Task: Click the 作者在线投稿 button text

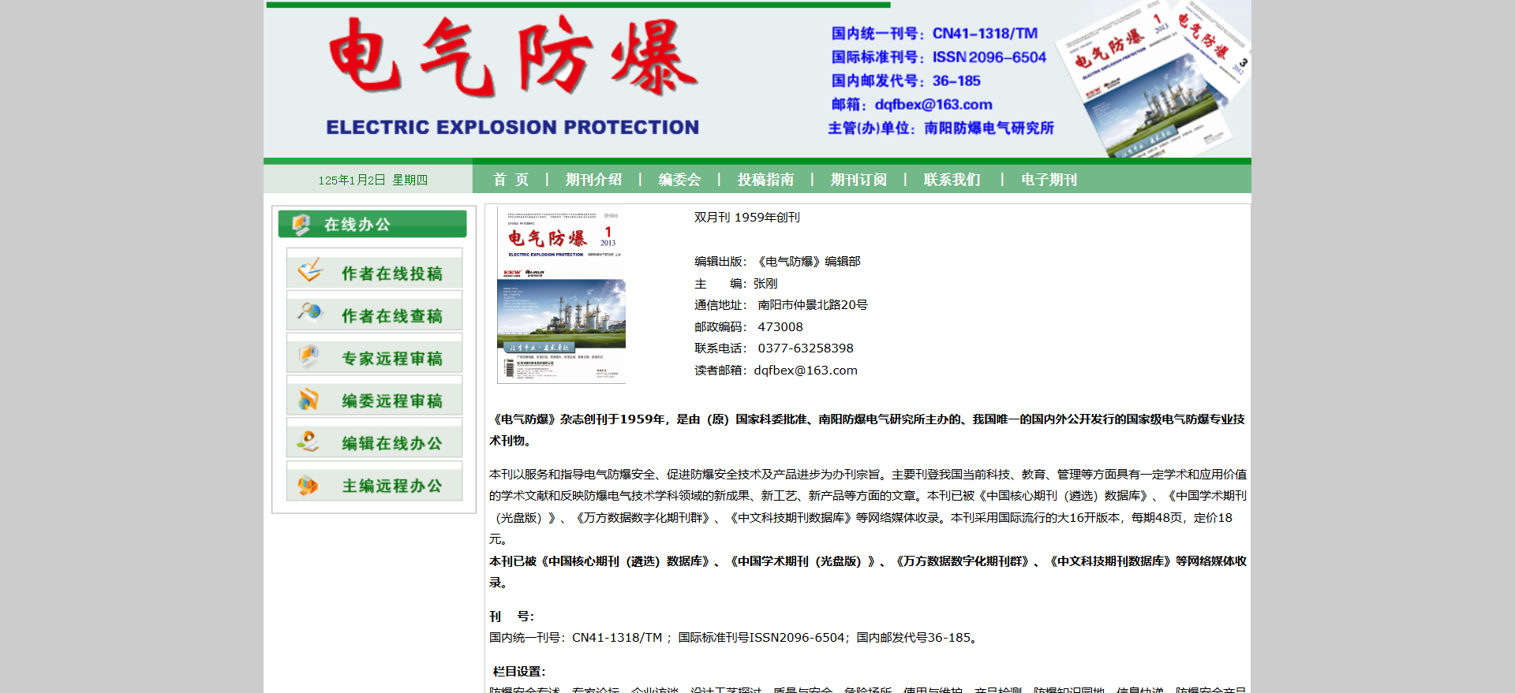Action: (x=391, y=274)
